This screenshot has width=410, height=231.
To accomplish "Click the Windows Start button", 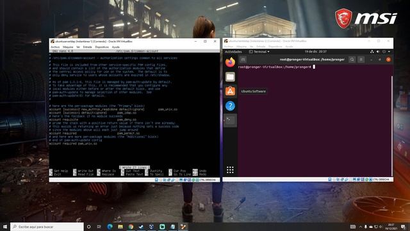I will (5, 227).
